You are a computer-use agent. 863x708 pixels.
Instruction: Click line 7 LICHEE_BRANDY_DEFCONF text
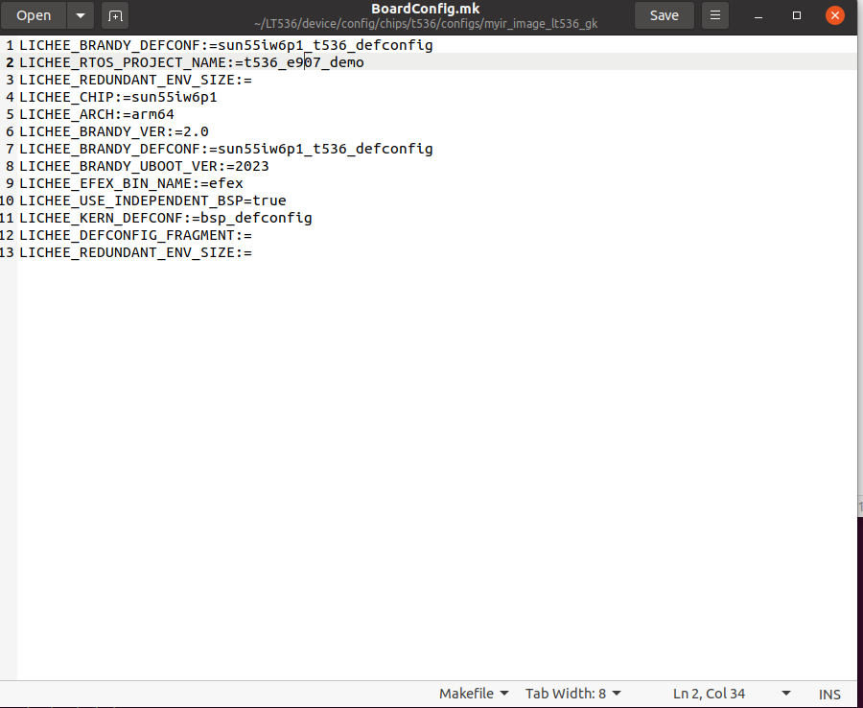point(225,149)
